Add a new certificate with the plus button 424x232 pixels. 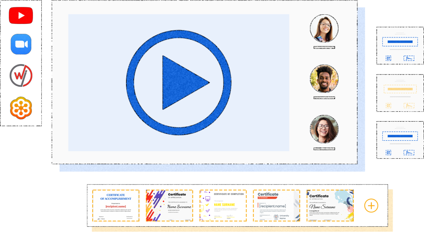(x=371, y=206)
